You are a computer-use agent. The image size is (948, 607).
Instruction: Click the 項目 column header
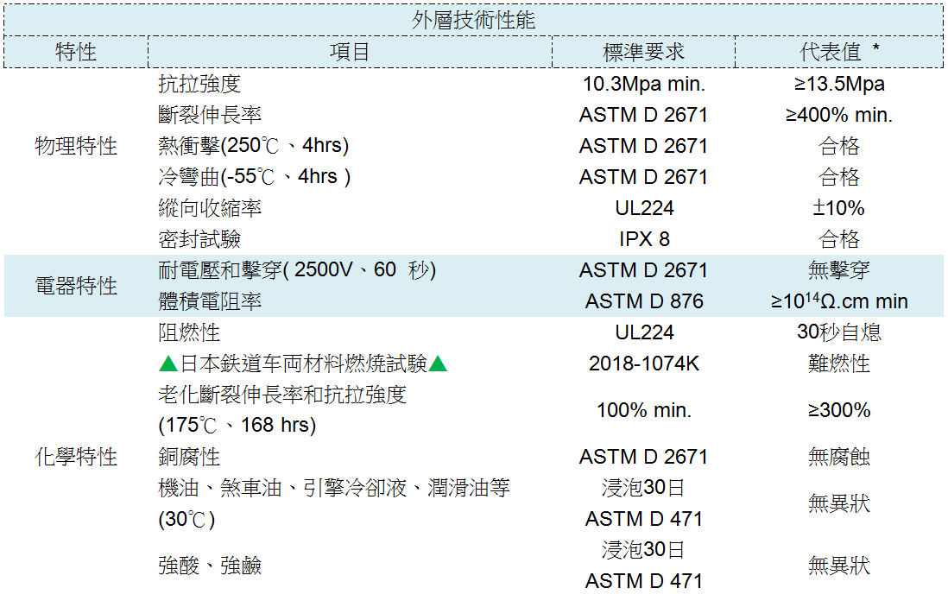350,52
